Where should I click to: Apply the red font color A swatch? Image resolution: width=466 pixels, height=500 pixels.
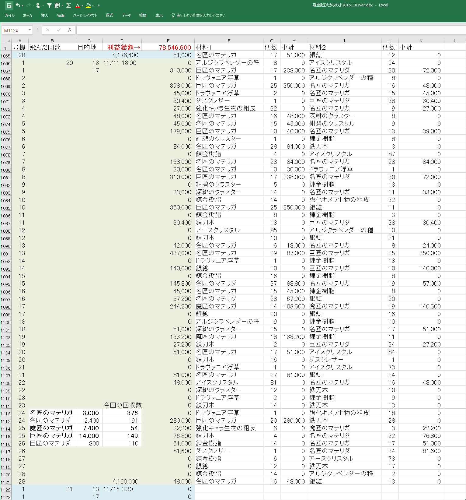tap(78, 5)
